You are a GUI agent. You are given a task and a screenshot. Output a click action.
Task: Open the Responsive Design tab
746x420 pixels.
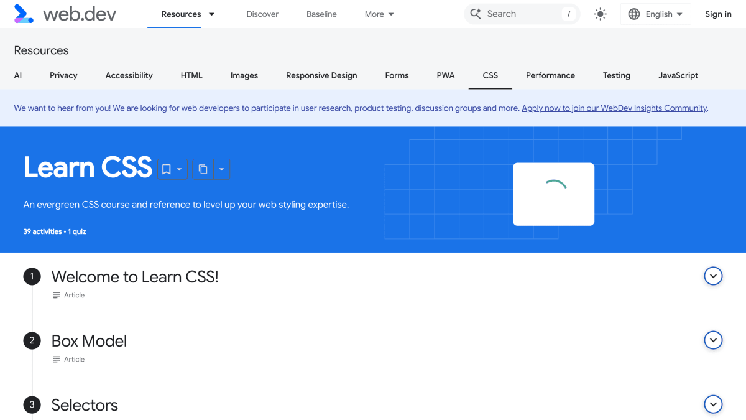321,75
